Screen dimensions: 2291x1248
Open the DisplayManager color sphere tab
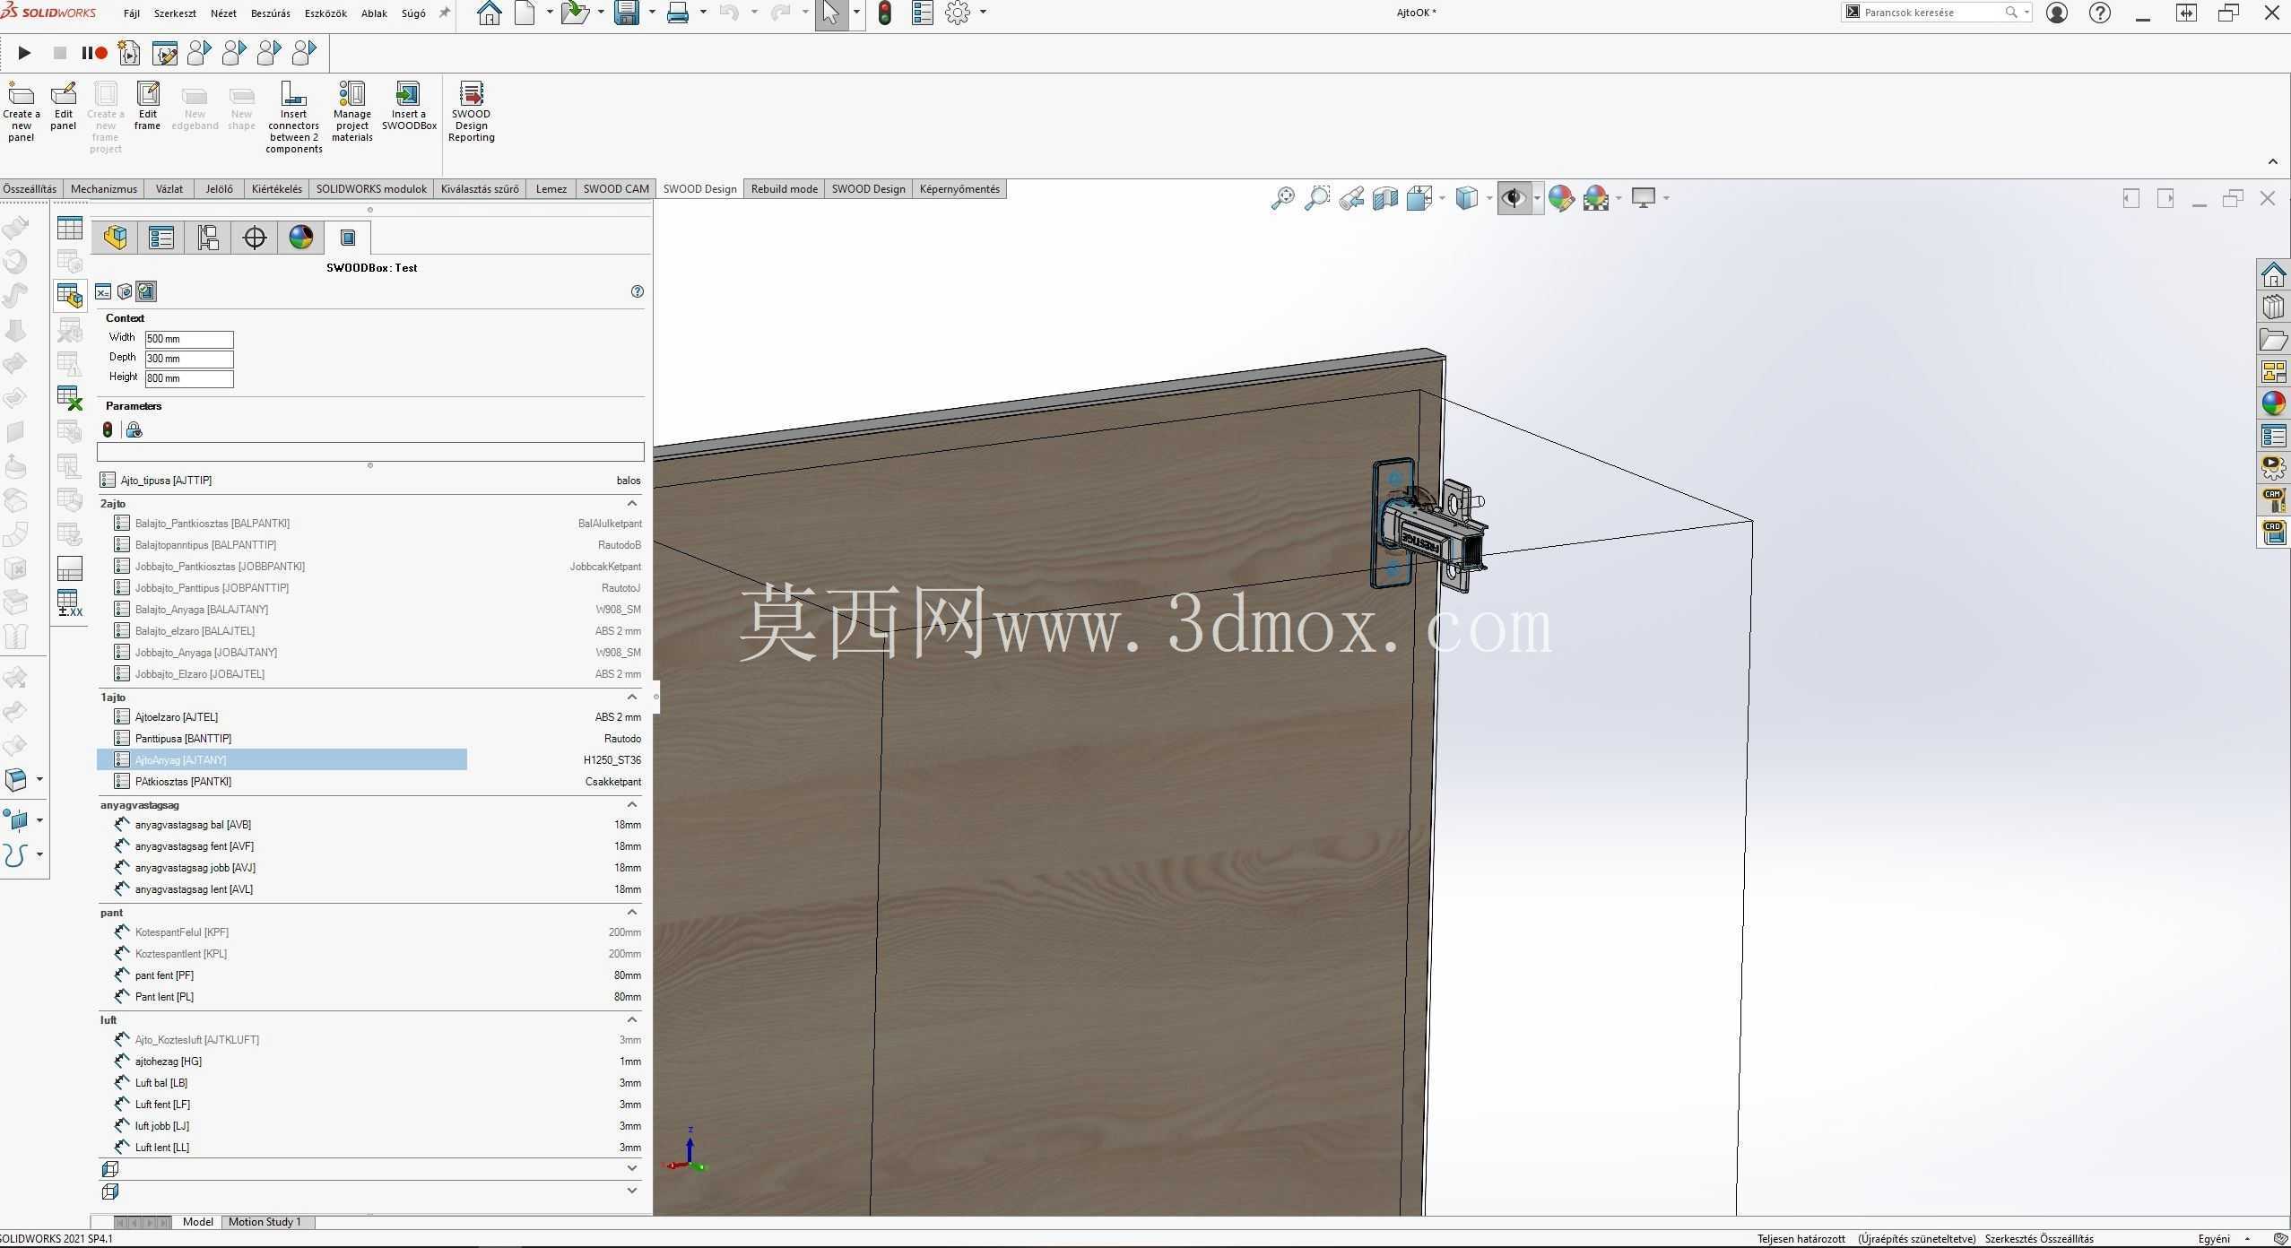pyautogui.click(x=301, y=238)
